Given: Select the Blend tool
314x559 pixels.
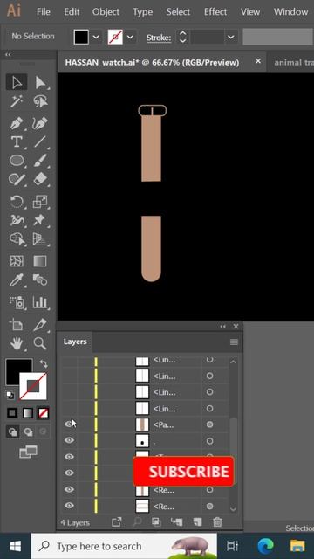Looking at the screenshot, I should coord(40,279).
